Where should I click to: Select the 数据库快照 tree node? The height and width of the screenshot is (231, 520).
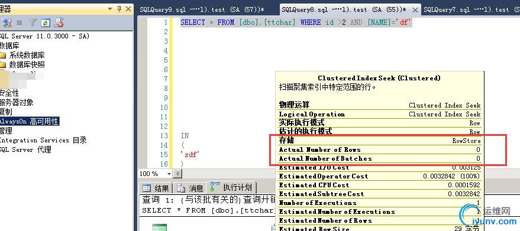point(27,64)
